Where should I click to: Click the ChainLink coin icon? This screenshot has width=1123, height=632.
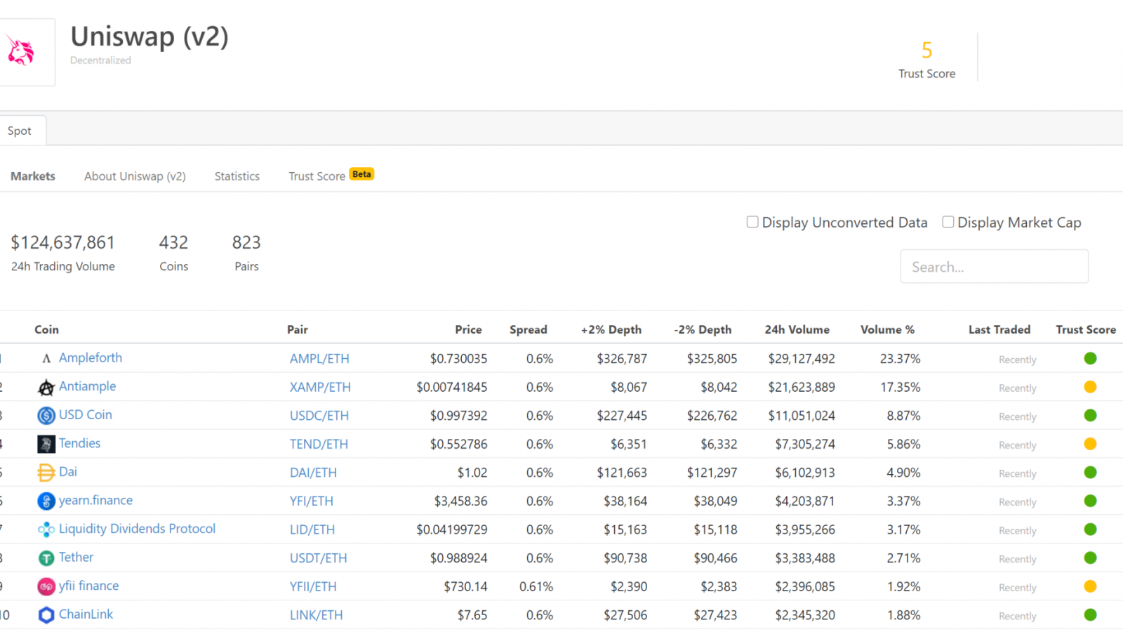coord(46,615)
